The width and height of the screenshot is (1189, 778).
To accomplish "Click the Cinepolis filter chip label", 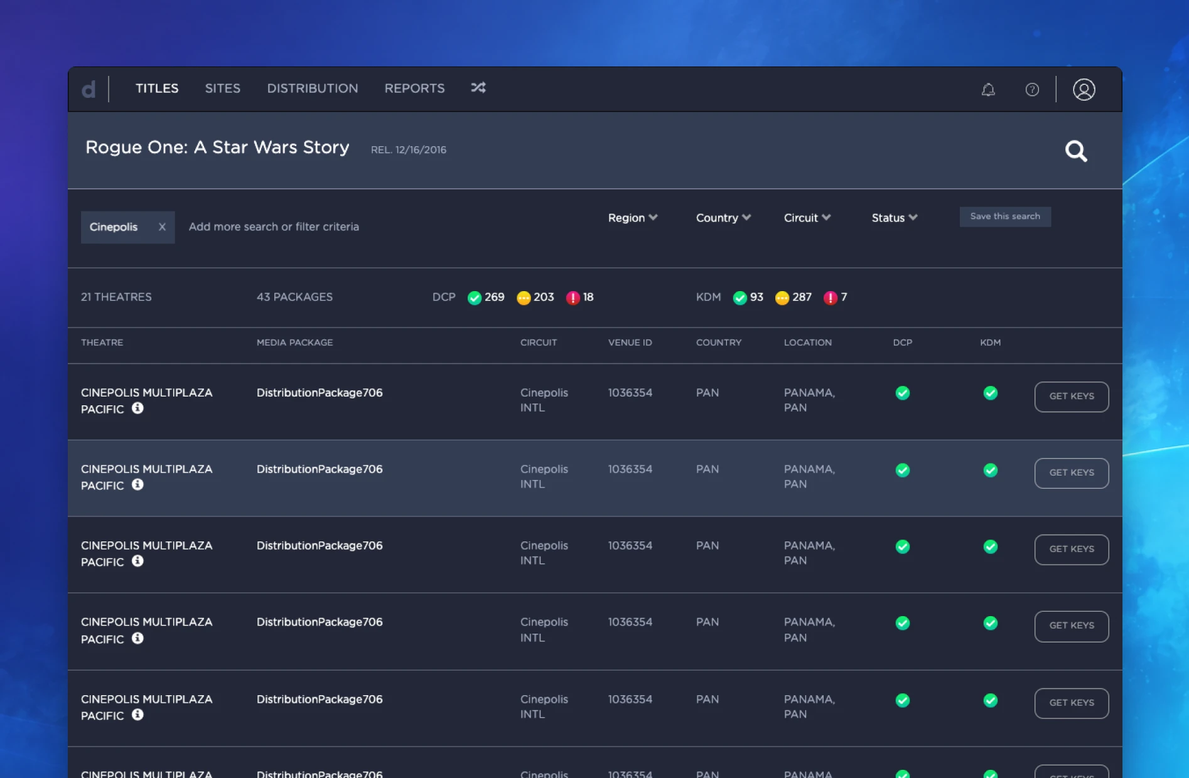I will tap(114, 227).
